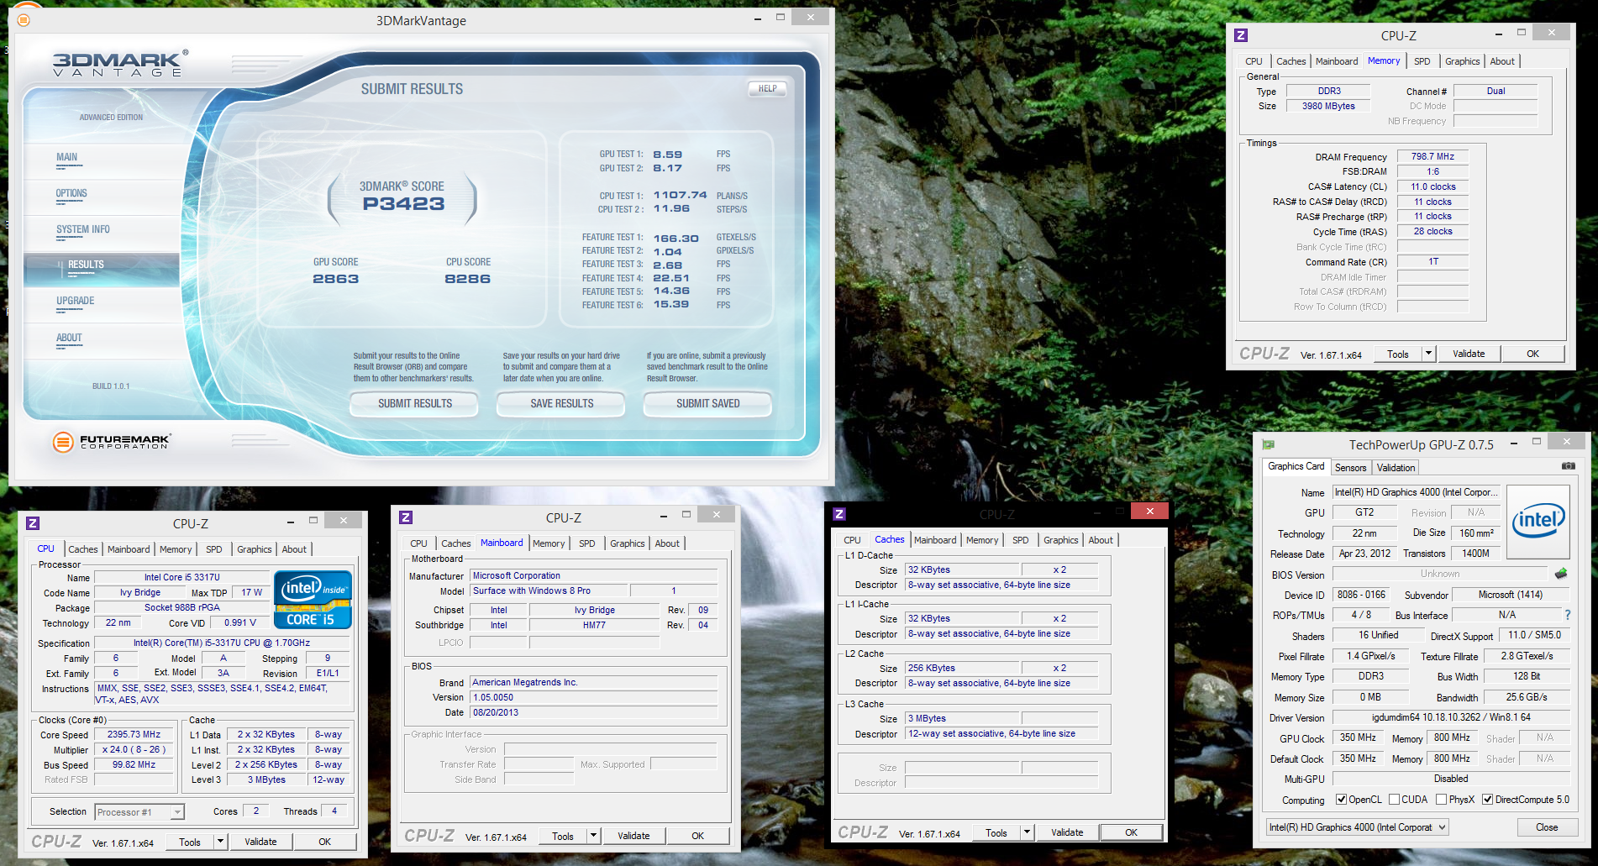Toggle the PhysX checkbox in GPU-Z
Viewport: 1598px width, 866px height.
coord(1442,800)
